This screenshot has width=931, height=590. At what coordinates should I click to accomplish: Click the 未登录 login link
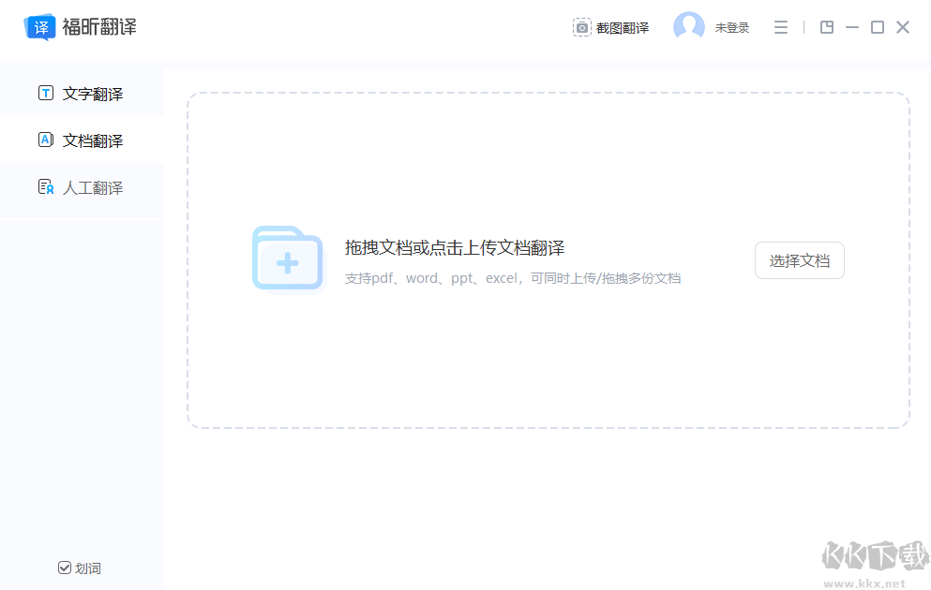click(x=732, y=27)
